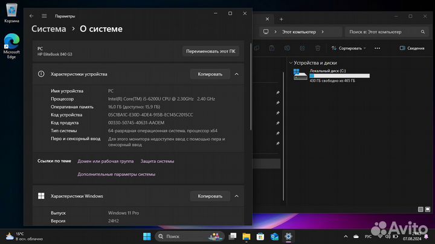Select 'Этот компьютер' in the address bar
The width and height of the screenshot is (435, 244).
[x=299, y=32]
